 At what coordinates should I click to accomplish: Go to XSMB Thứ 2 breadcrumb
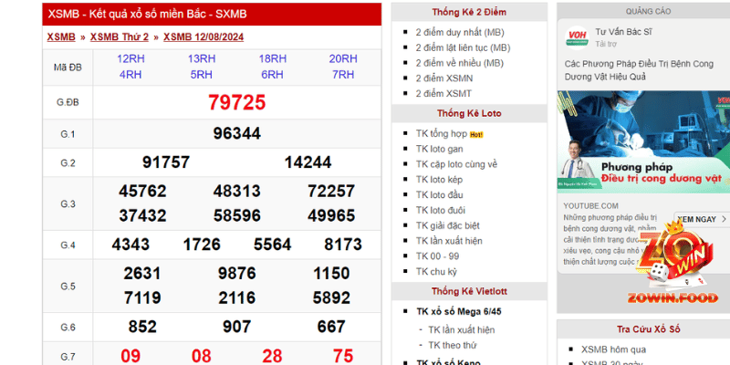119,36
